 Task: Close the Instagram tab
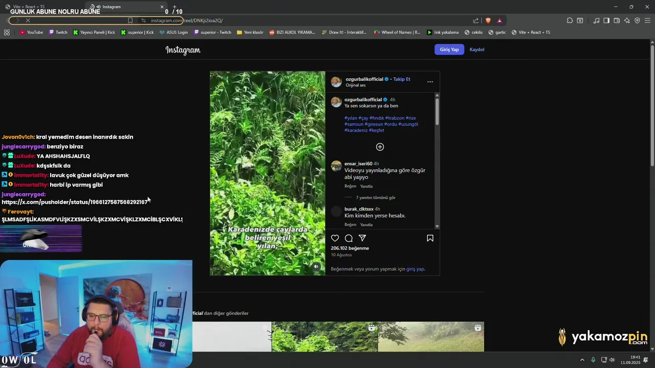(162, 7)
